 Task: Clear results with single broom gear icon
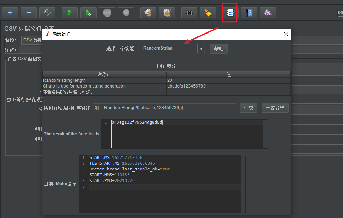pyautogui.click(x=148, y=13)
